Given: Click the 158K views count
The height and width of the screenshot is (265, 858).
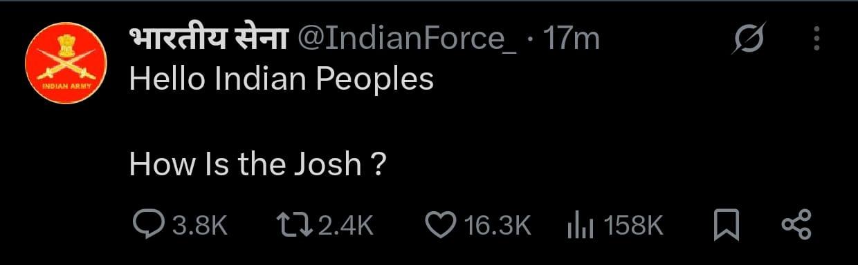Looking at the screenshot, I should [x=634, y=226].
